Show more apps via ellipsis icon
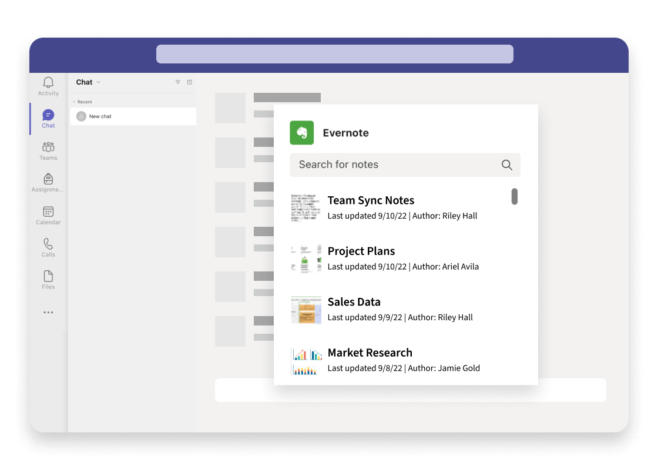 [48, 312]
